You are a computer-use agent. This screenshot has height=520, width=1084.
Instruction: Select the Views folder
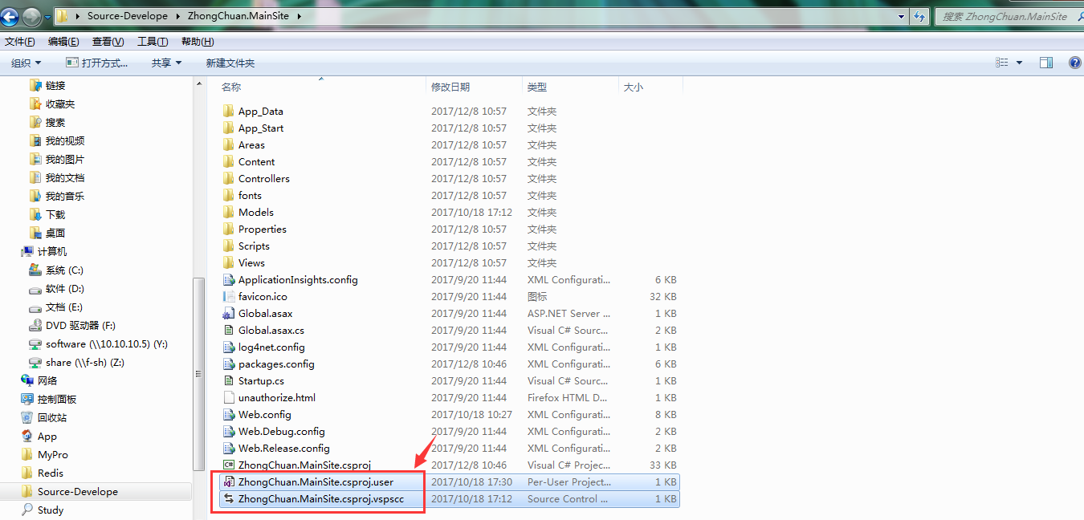click(251, 263)
